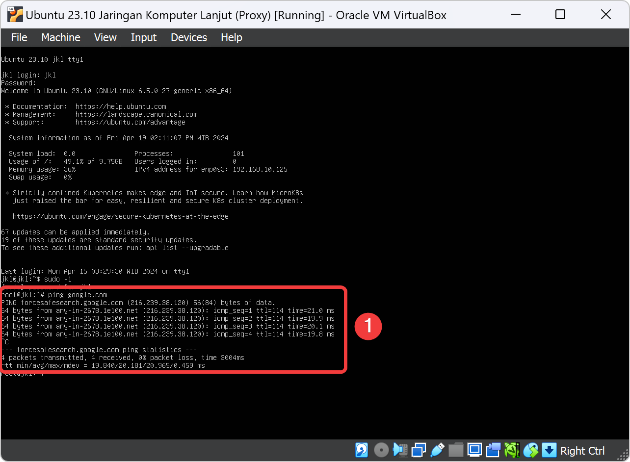Open the Devices menu
630x462 pixels.
point(189,37)
